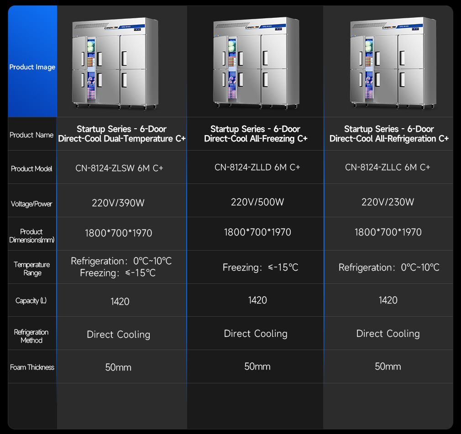Click the Capacity (L) row label
The width and height of the screenshot is (461, 434).
pyautogui.click(x=31, y=301)
